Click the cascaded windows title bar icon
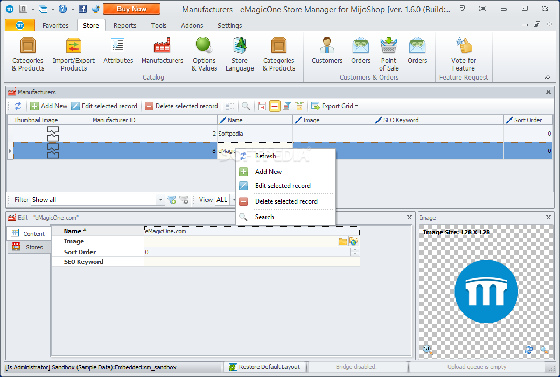This screenshot has height=377, width=560. (x=43, y=9)
